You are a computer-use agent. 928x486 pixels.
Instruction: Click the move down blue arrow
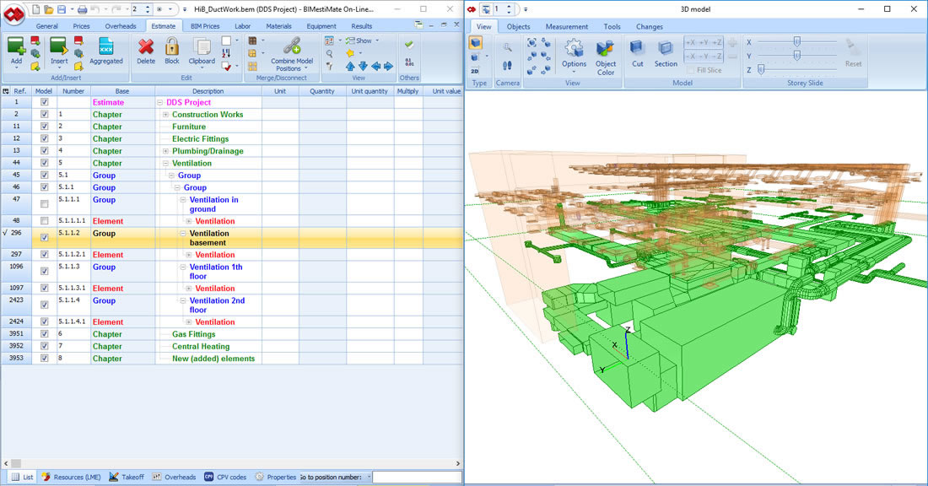[x=363, y=67]
